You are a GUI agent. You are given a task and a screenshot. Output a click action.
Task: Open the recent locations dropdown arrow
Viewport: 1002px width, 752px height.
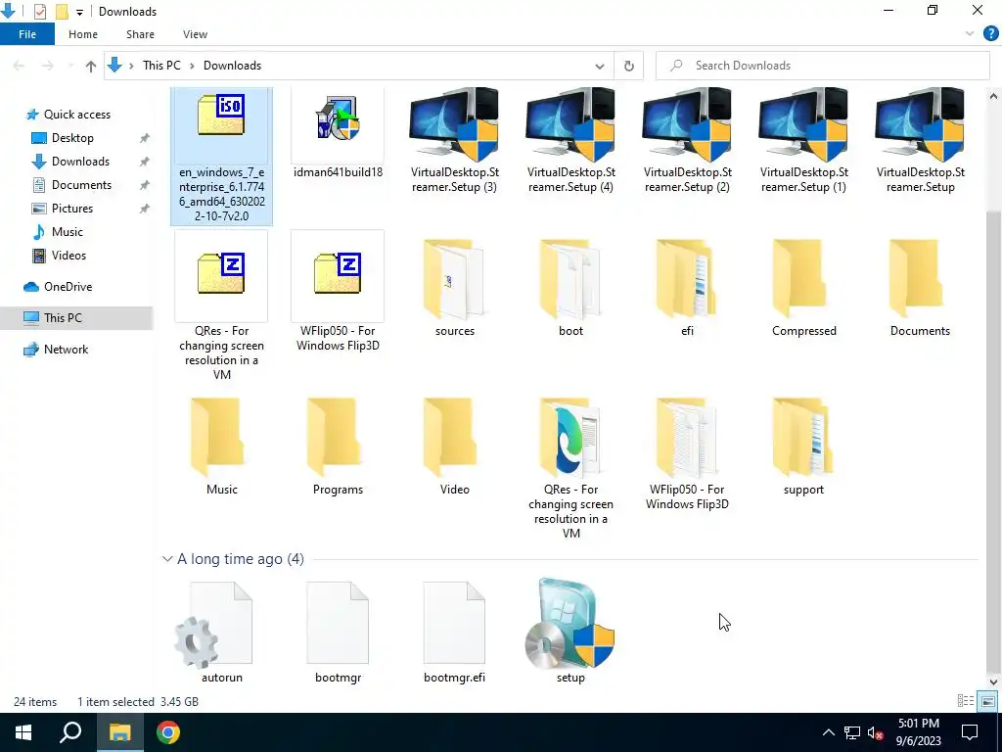(x=70, y=66)
